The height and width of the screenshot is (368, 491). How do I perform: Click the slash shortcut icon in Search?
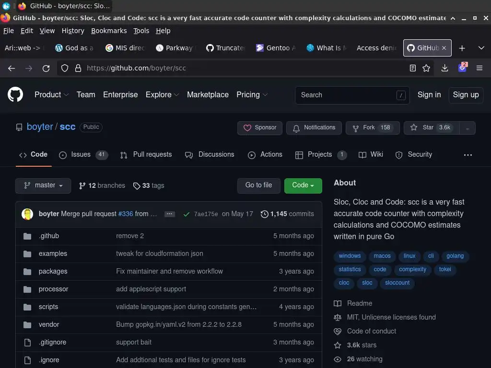tap(401, 95)
